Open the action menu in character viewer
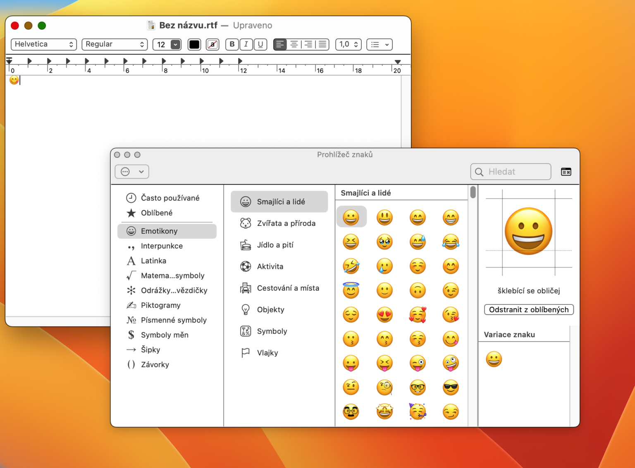Viewport: 635px width, 468px height. click(x=132, y=171)
